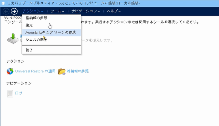Click the back navigation arrow icon
This screenshot has width=219, height=126.
pos(6,11)
